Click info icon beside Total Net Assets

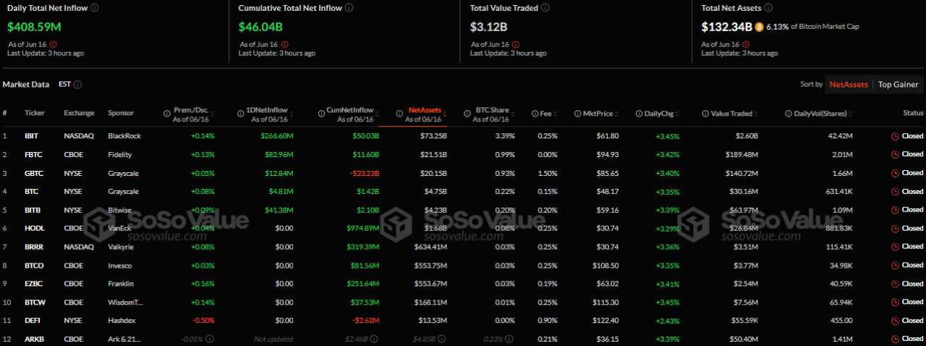[768, 7]
